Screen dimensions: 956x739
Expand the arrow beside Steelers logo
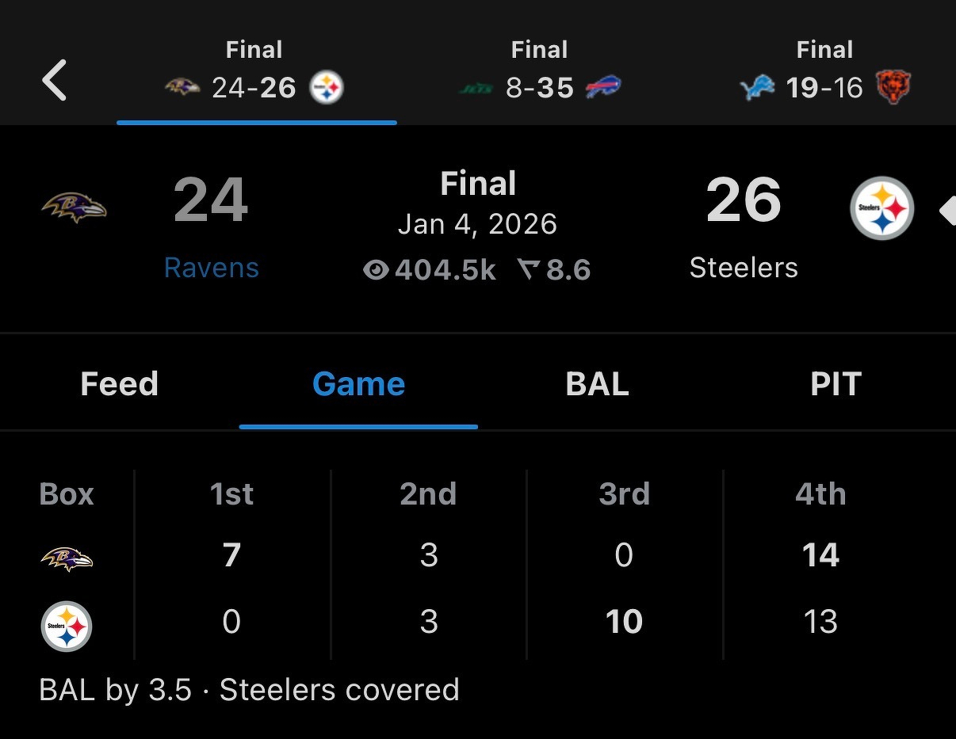coord(946,211)
